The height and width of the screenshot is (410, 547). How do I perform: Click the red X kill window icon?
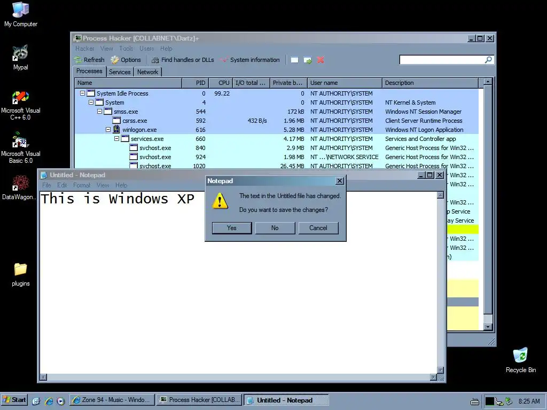pos(321,60)
